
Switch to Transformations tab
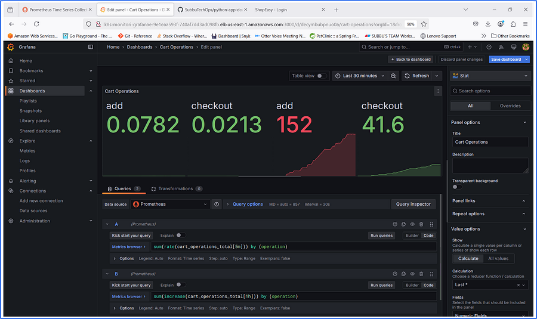(x=177, y=189)
